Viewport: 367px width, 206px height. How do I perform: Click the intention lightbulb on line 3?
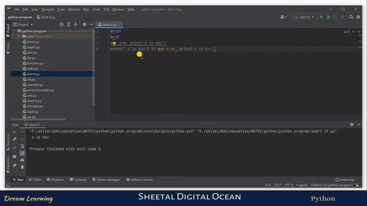tap(114, 43)
